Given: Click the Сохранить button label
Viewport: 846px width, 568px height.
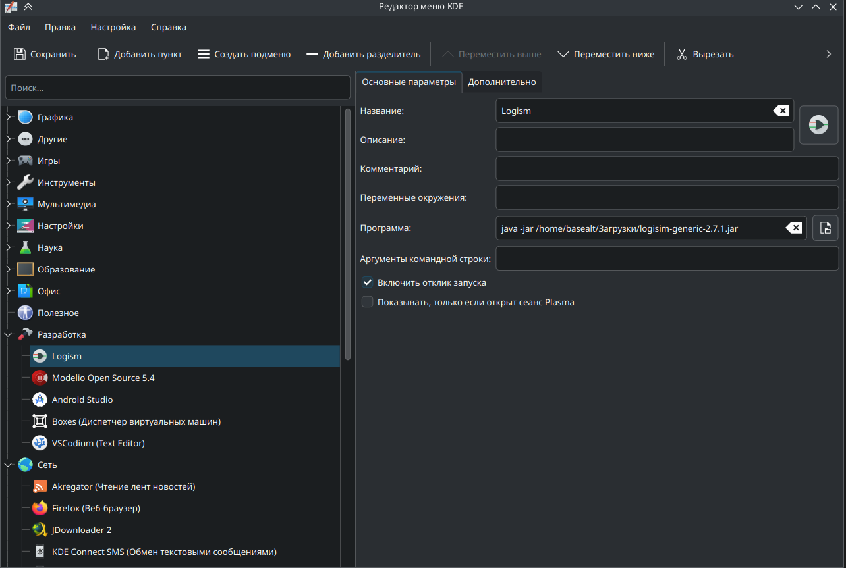Looking at the screenshot, I should 53,54.
